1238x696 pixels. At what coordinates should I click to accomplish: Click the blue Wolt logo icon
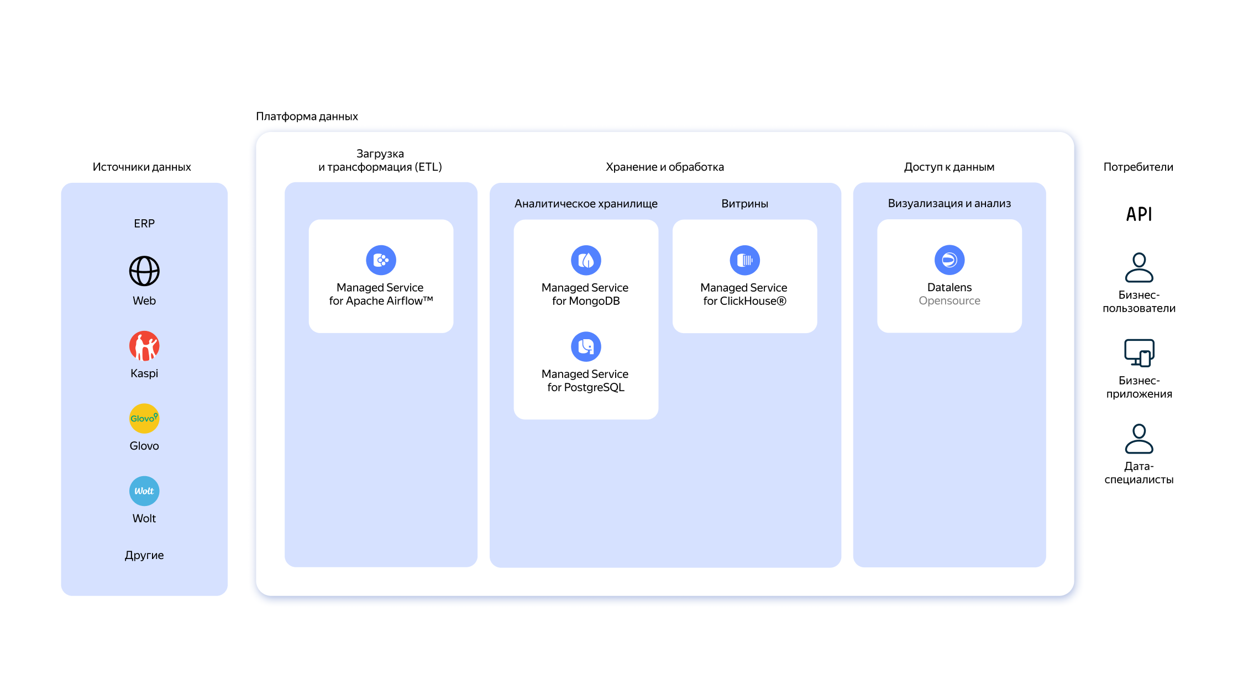point(144,491)
